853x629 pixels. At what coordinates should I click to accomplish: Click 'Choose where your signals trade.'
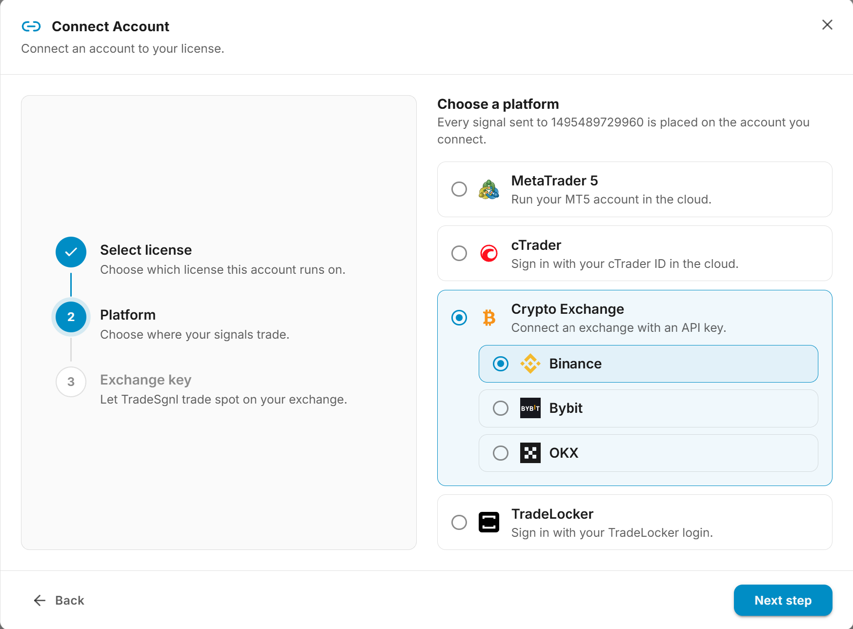[x=195, y=334]
